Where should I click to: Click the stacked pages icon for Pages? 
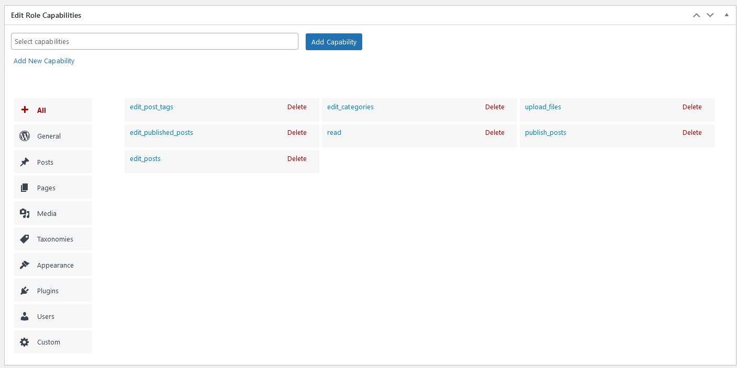coord(25,188)
